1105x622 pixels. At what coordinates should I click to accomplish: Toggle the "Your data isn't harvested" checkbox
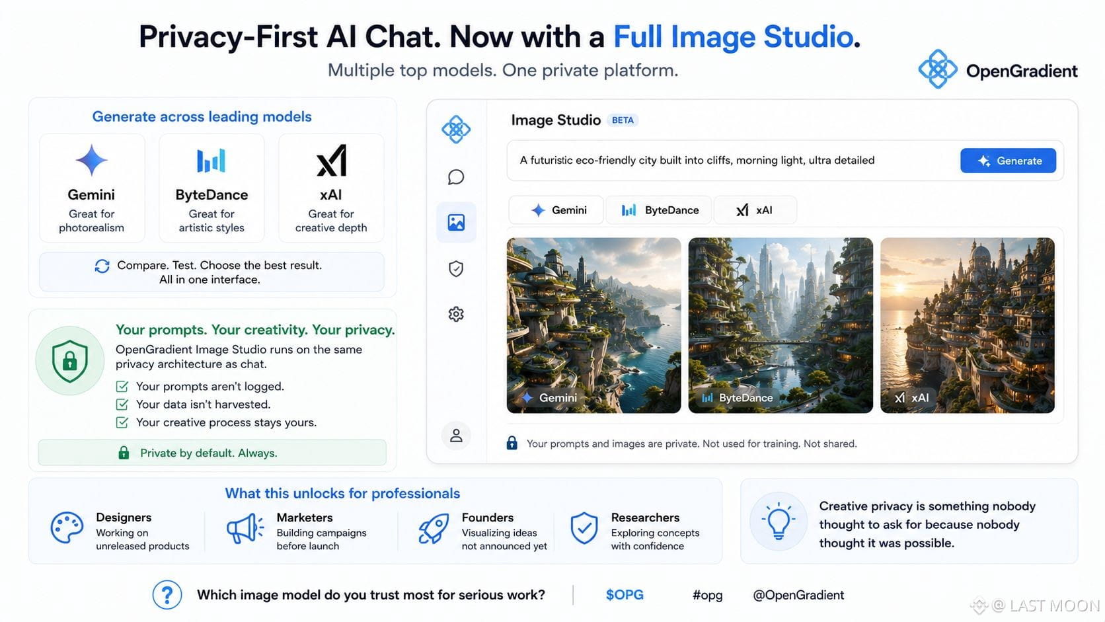click(122, 404)
